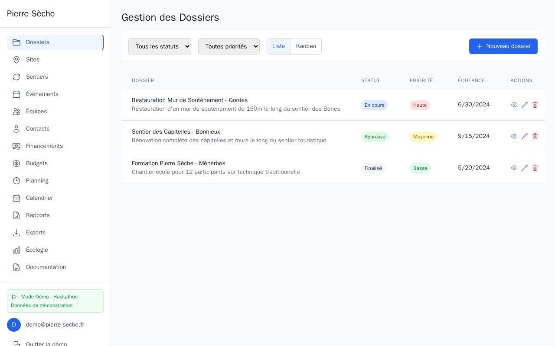The width and height of the screenshot is (555, 346).
Task: Switch to Liste view
Action: coord(279,46)
